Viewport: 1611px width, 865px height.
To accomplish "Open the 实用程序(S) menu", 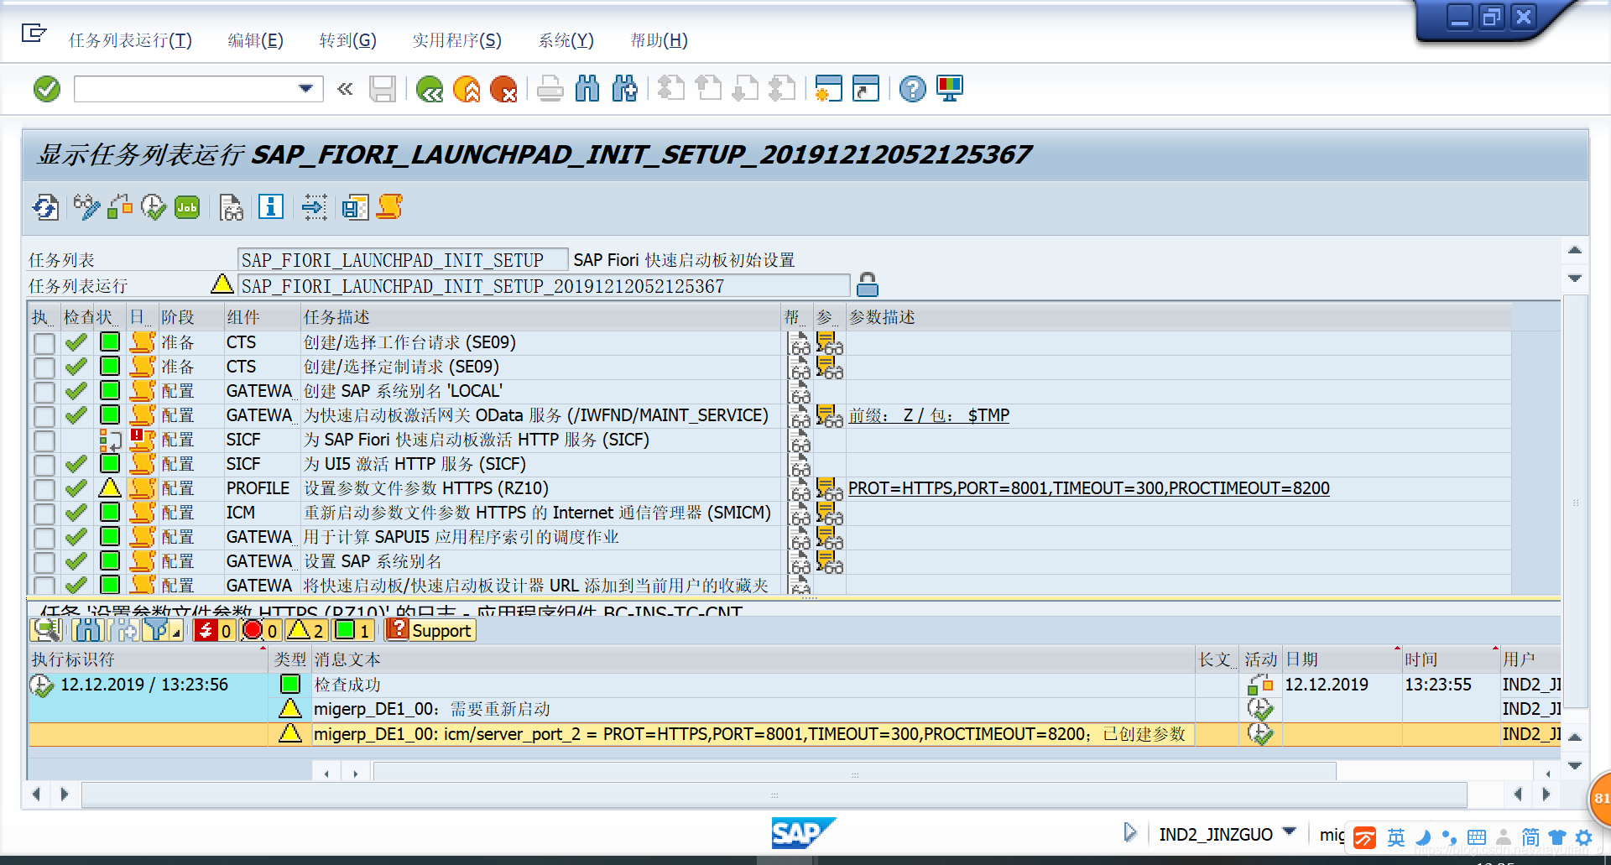I will click(x=456, y=39).
